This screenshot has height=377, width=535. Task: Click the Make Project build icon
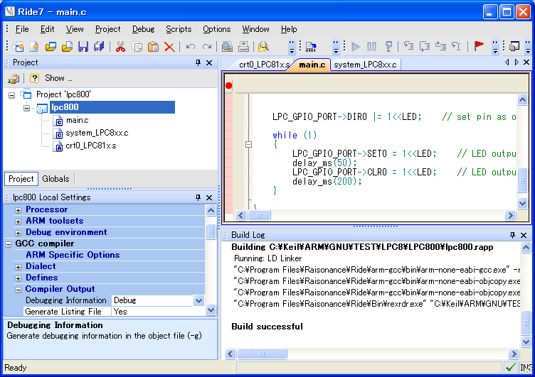[x=311, y=46]
